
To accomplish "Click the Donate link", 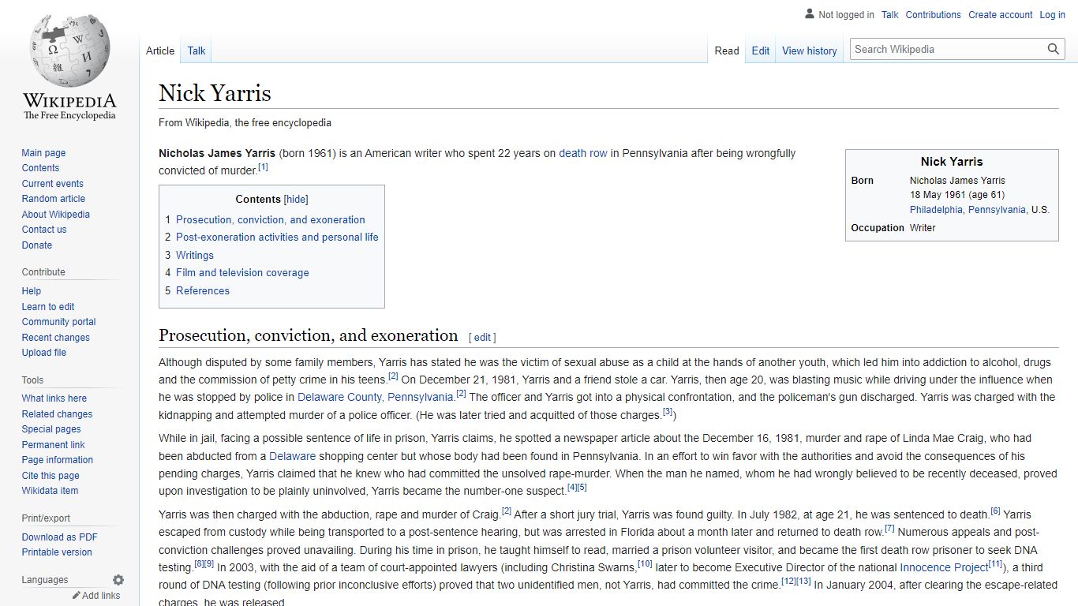I will 37,245.
